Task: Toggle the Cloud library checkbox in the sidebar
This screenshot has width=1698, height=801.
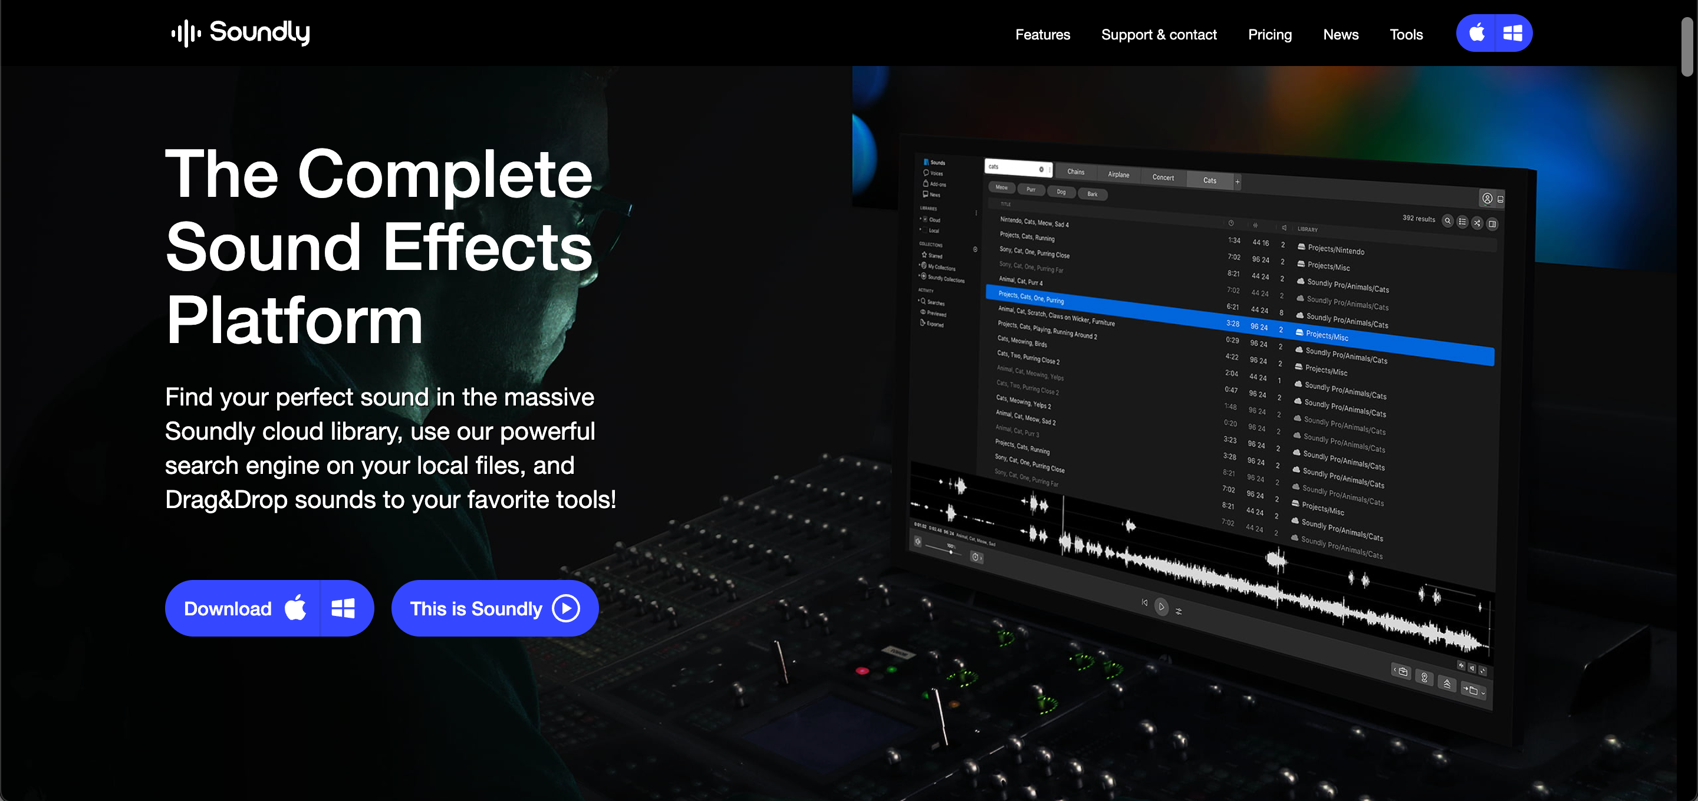Action: (x=926, y=219)
